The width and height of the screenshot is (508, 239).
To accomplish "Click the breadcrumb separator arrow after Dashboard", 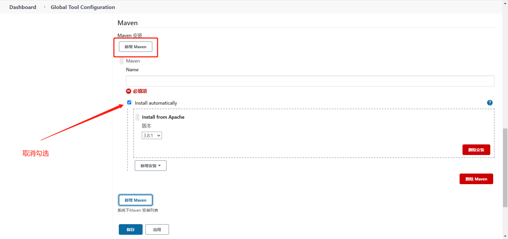I will coord(44,7).
